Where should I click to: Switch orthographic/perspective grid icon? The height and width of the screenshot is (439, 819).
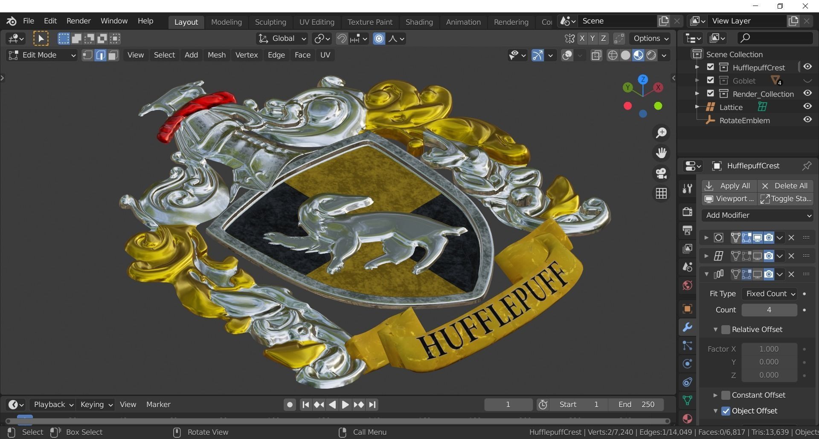click(x=661, y=194)
